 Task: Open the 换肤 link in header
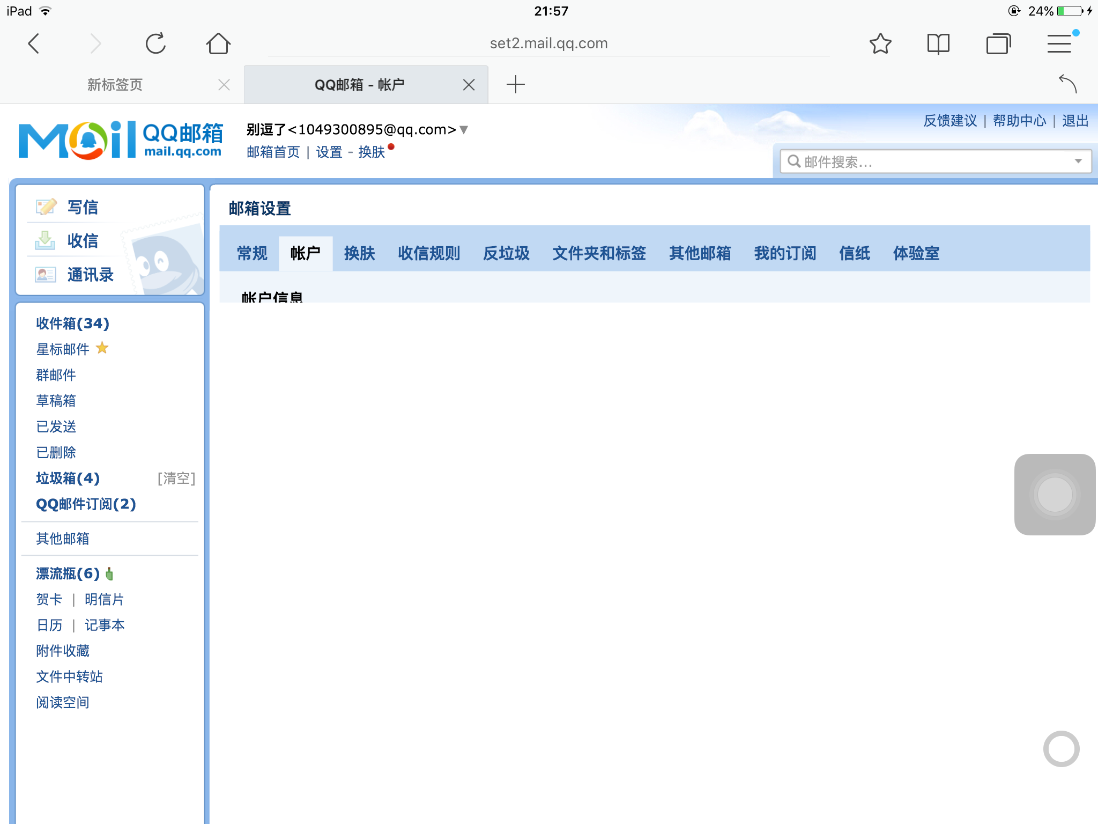coord(372,152)
